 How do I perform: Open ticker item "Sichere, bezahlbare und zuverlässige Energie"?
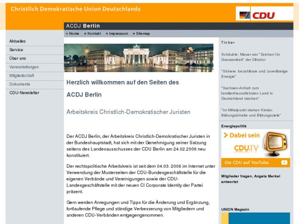[254, 74]
